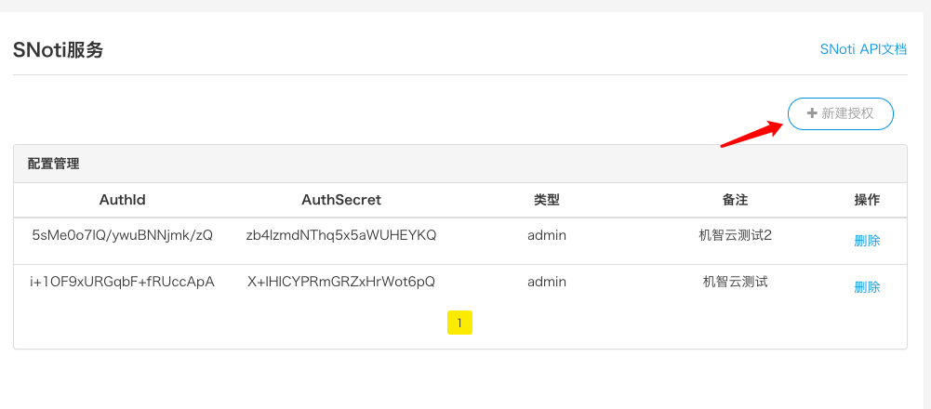Select the AuthSecret starting with X+lH
Image resolution: width=931 pixels, height=409 pixels.
pos(341,282)
